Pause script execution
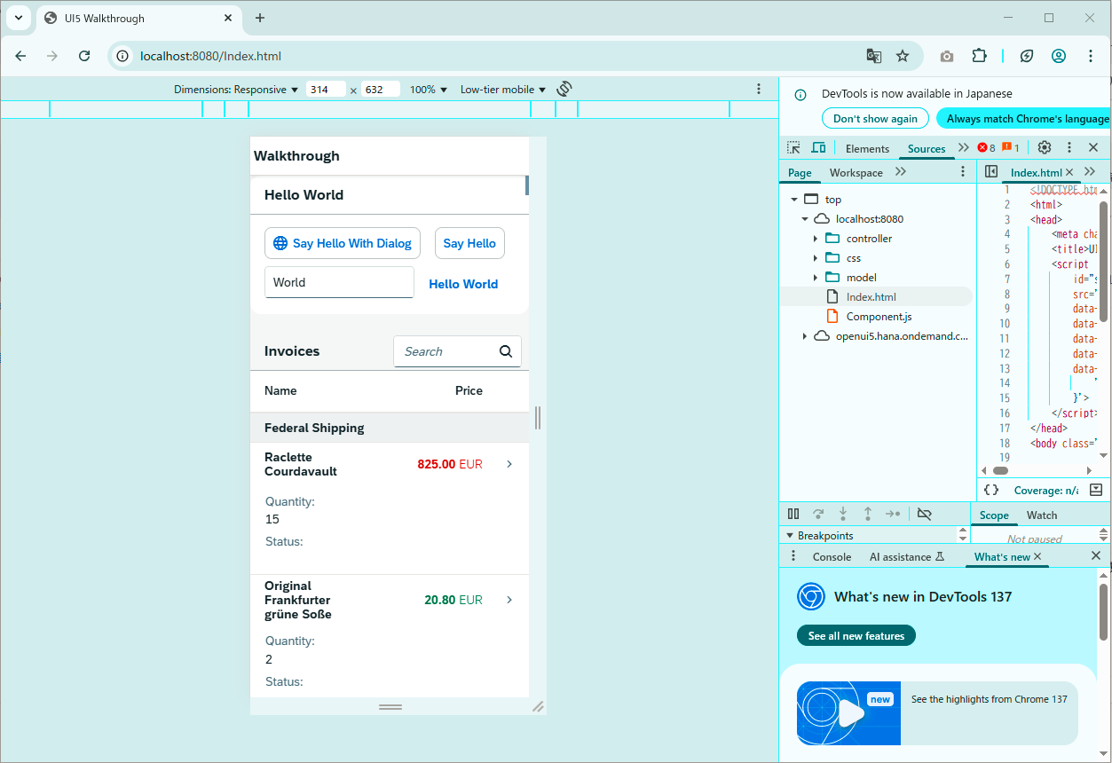Screen dimensions: 1112x763 [x=793, y=514]
